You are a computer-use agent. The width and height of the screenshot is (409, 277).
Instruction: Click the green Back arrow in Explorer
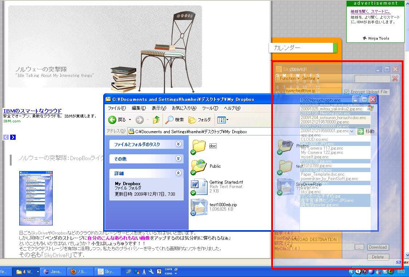coord(112,119)
